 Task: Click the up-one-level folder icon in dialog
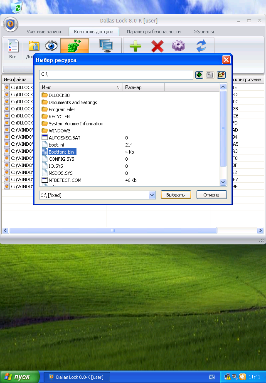pyautogui.click(x=209, y=75)
